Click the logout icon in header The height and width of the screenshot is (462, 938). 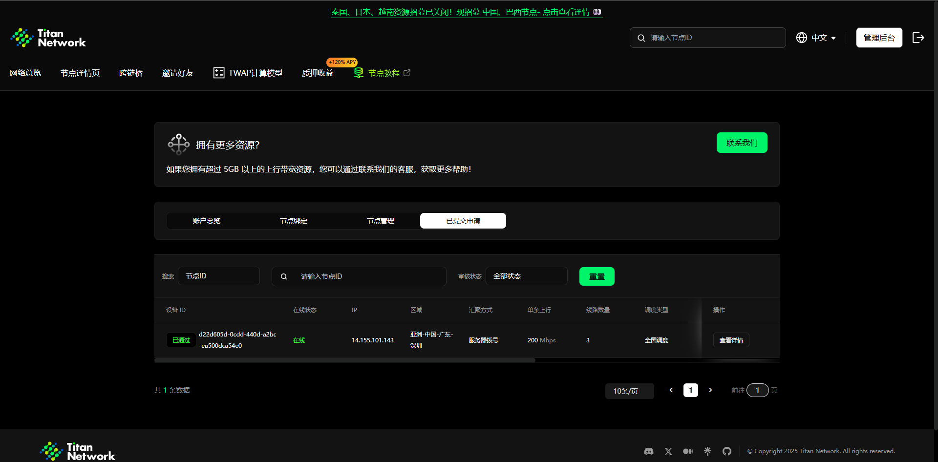(918, 38)
